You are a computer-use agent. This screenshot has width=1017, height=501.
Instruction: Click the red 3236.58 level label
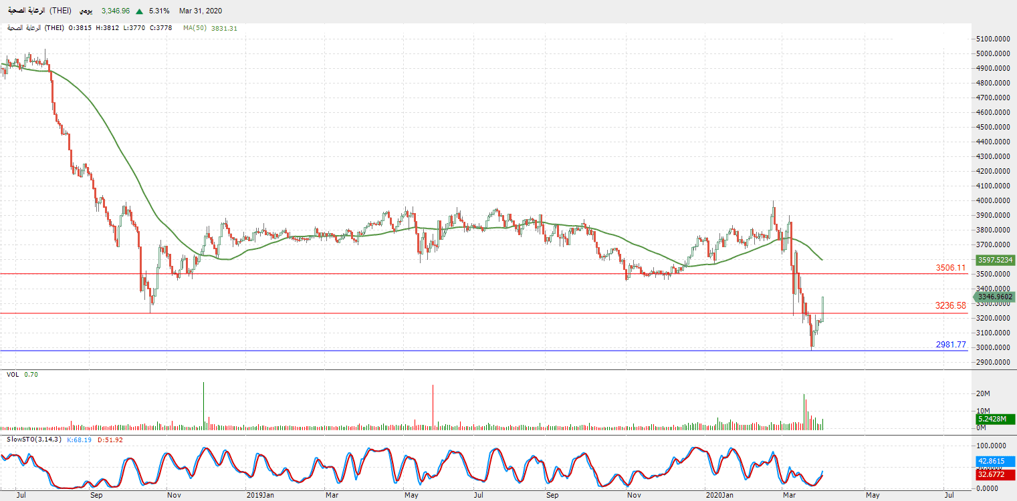coord(951,305)
